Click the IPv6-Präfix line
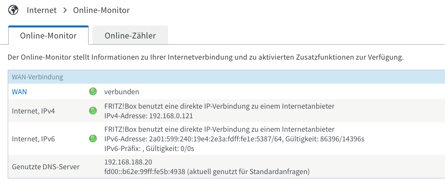Image resolution: width=445 pixels, height=188 pixels. [x=149, y=149]
